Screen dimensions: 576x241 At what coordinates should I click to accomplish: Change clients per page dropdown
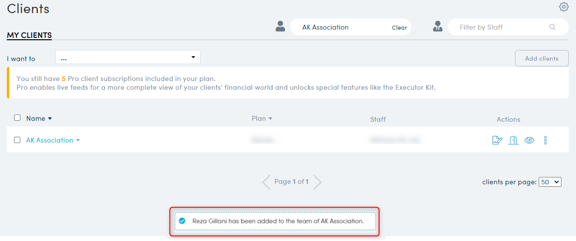tap(550, 182)
